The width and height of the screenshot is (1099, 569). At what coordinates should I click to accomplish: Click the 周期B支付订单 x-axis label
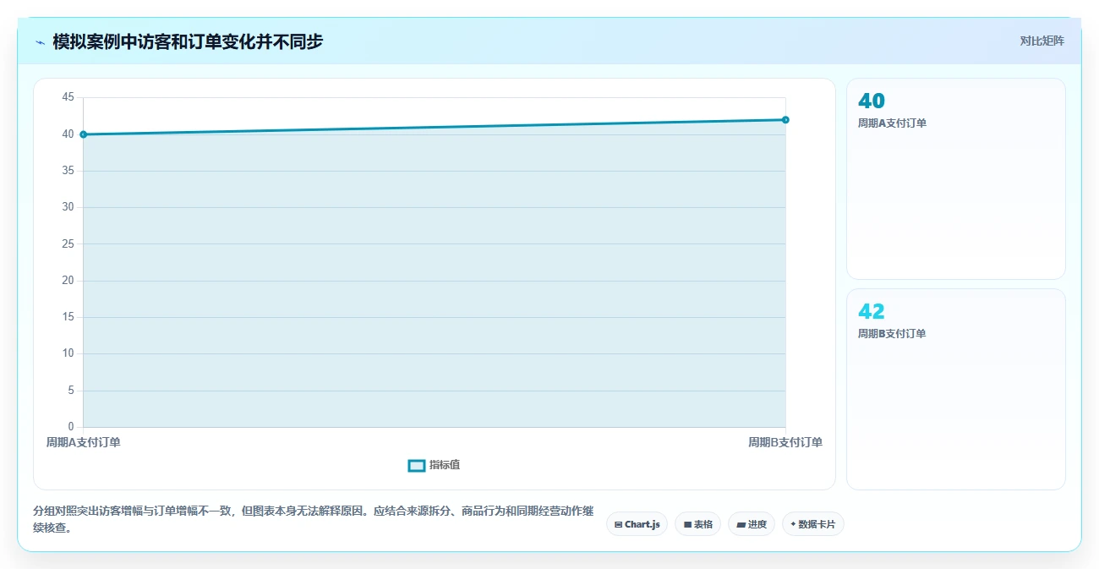click(785, 442)
